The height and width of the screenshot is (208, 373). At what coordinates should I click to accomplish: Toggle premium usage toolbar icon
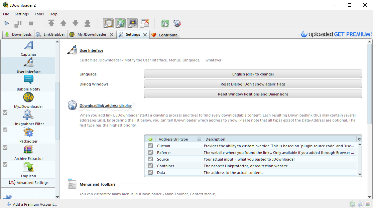click(x=132, y=23)
